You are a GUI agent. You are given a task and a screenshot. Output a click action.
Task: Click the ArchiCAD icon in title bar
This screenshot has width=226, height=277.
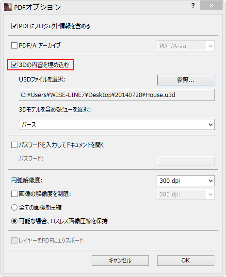point(8,7)
